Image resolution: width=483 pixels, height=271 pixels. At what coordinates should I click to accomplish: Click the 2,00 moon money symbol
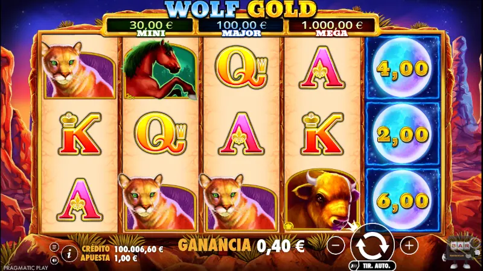[x=403, y=134]
